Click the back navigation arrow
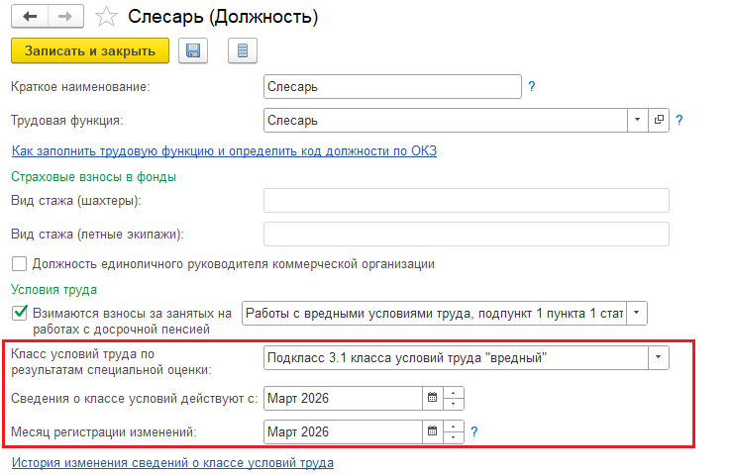Viewport: 731px width, 475px height. coord(28,16)
